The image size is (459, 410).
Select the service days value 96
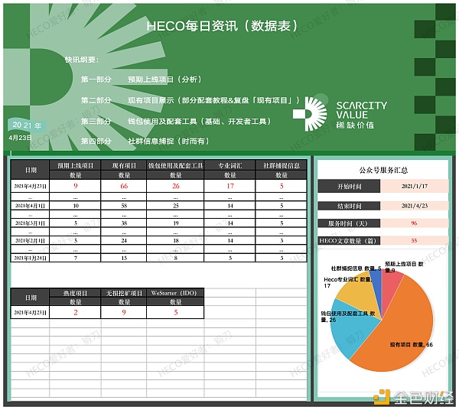[414, 223]
